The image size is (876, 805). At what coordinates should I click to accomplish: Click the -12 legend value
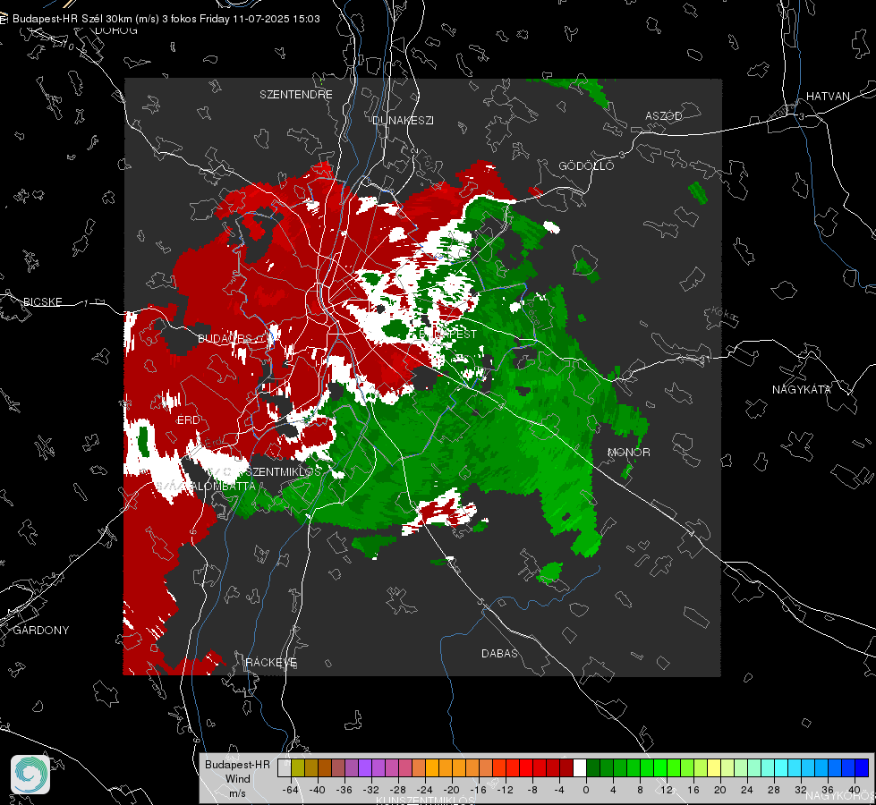coord(505,790)
